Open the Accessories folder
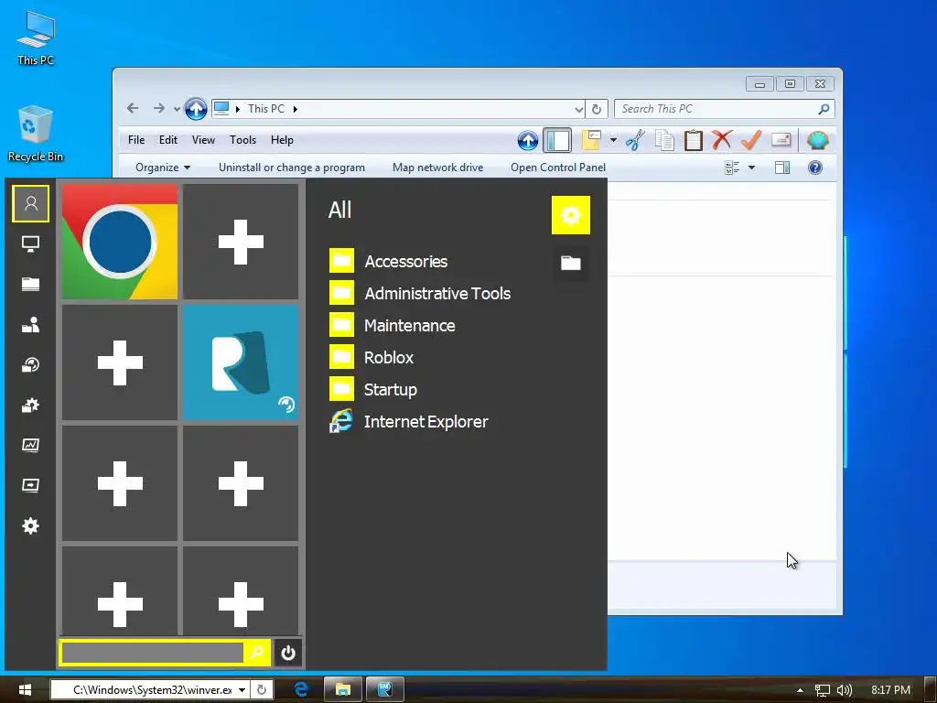Viewport: 937px width, 703px height. (x=388, y=261)
